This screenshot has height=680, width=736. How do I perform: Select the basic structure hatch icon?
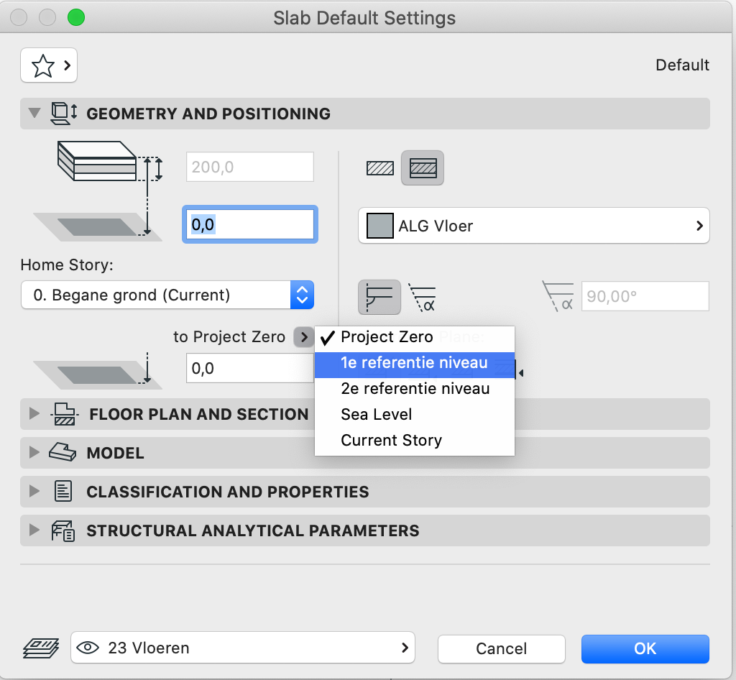379,168
